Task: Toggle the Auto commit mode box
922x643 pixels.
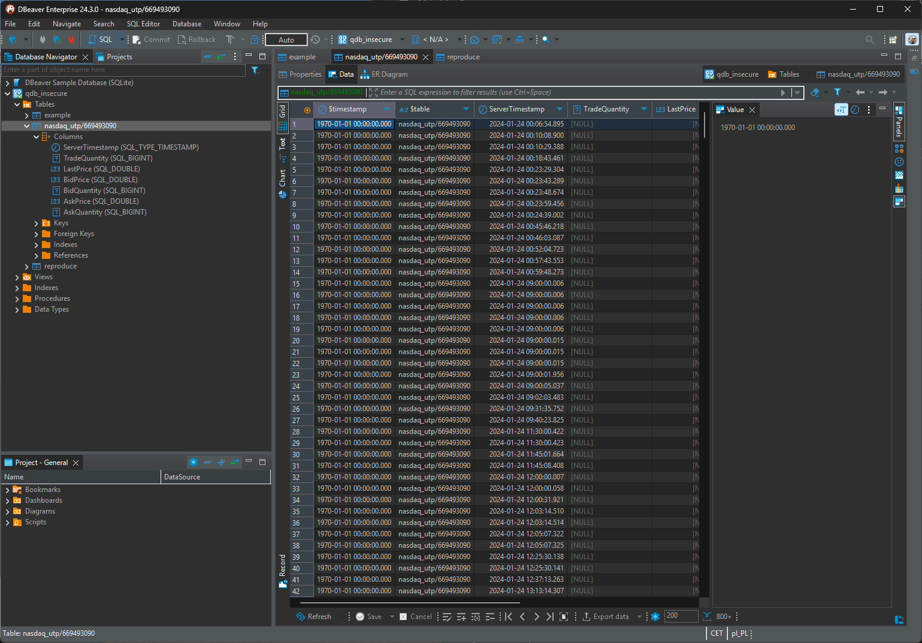Action: coord(286,40)
